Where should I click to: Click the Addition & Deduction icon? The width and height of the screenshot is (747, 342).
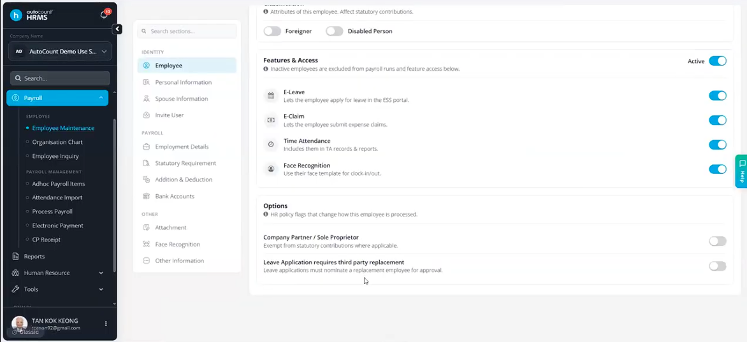(x=146, y=180)
